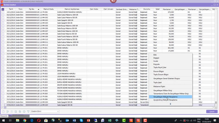The image size is (219, 123).
Task: Open Task View on the taskbar
Action: point(10,120)
